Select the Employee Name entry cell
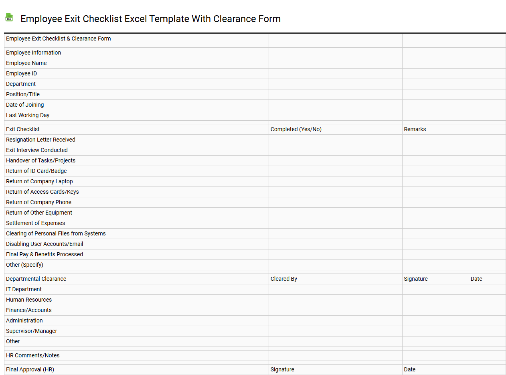This screenshot has height=375, width=506. coord(335,63)
